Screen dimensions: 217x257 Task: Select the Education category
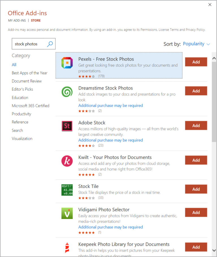click(20, 97)
